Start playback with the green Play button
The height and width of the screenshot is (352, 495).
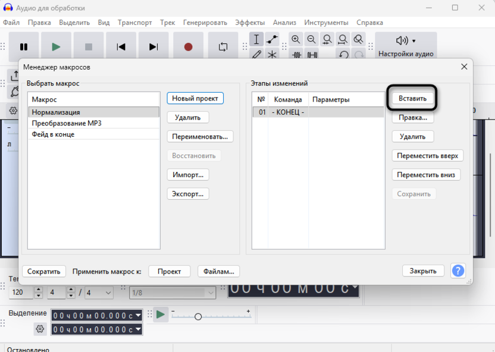pyautogui.click(x=56, y=47)
